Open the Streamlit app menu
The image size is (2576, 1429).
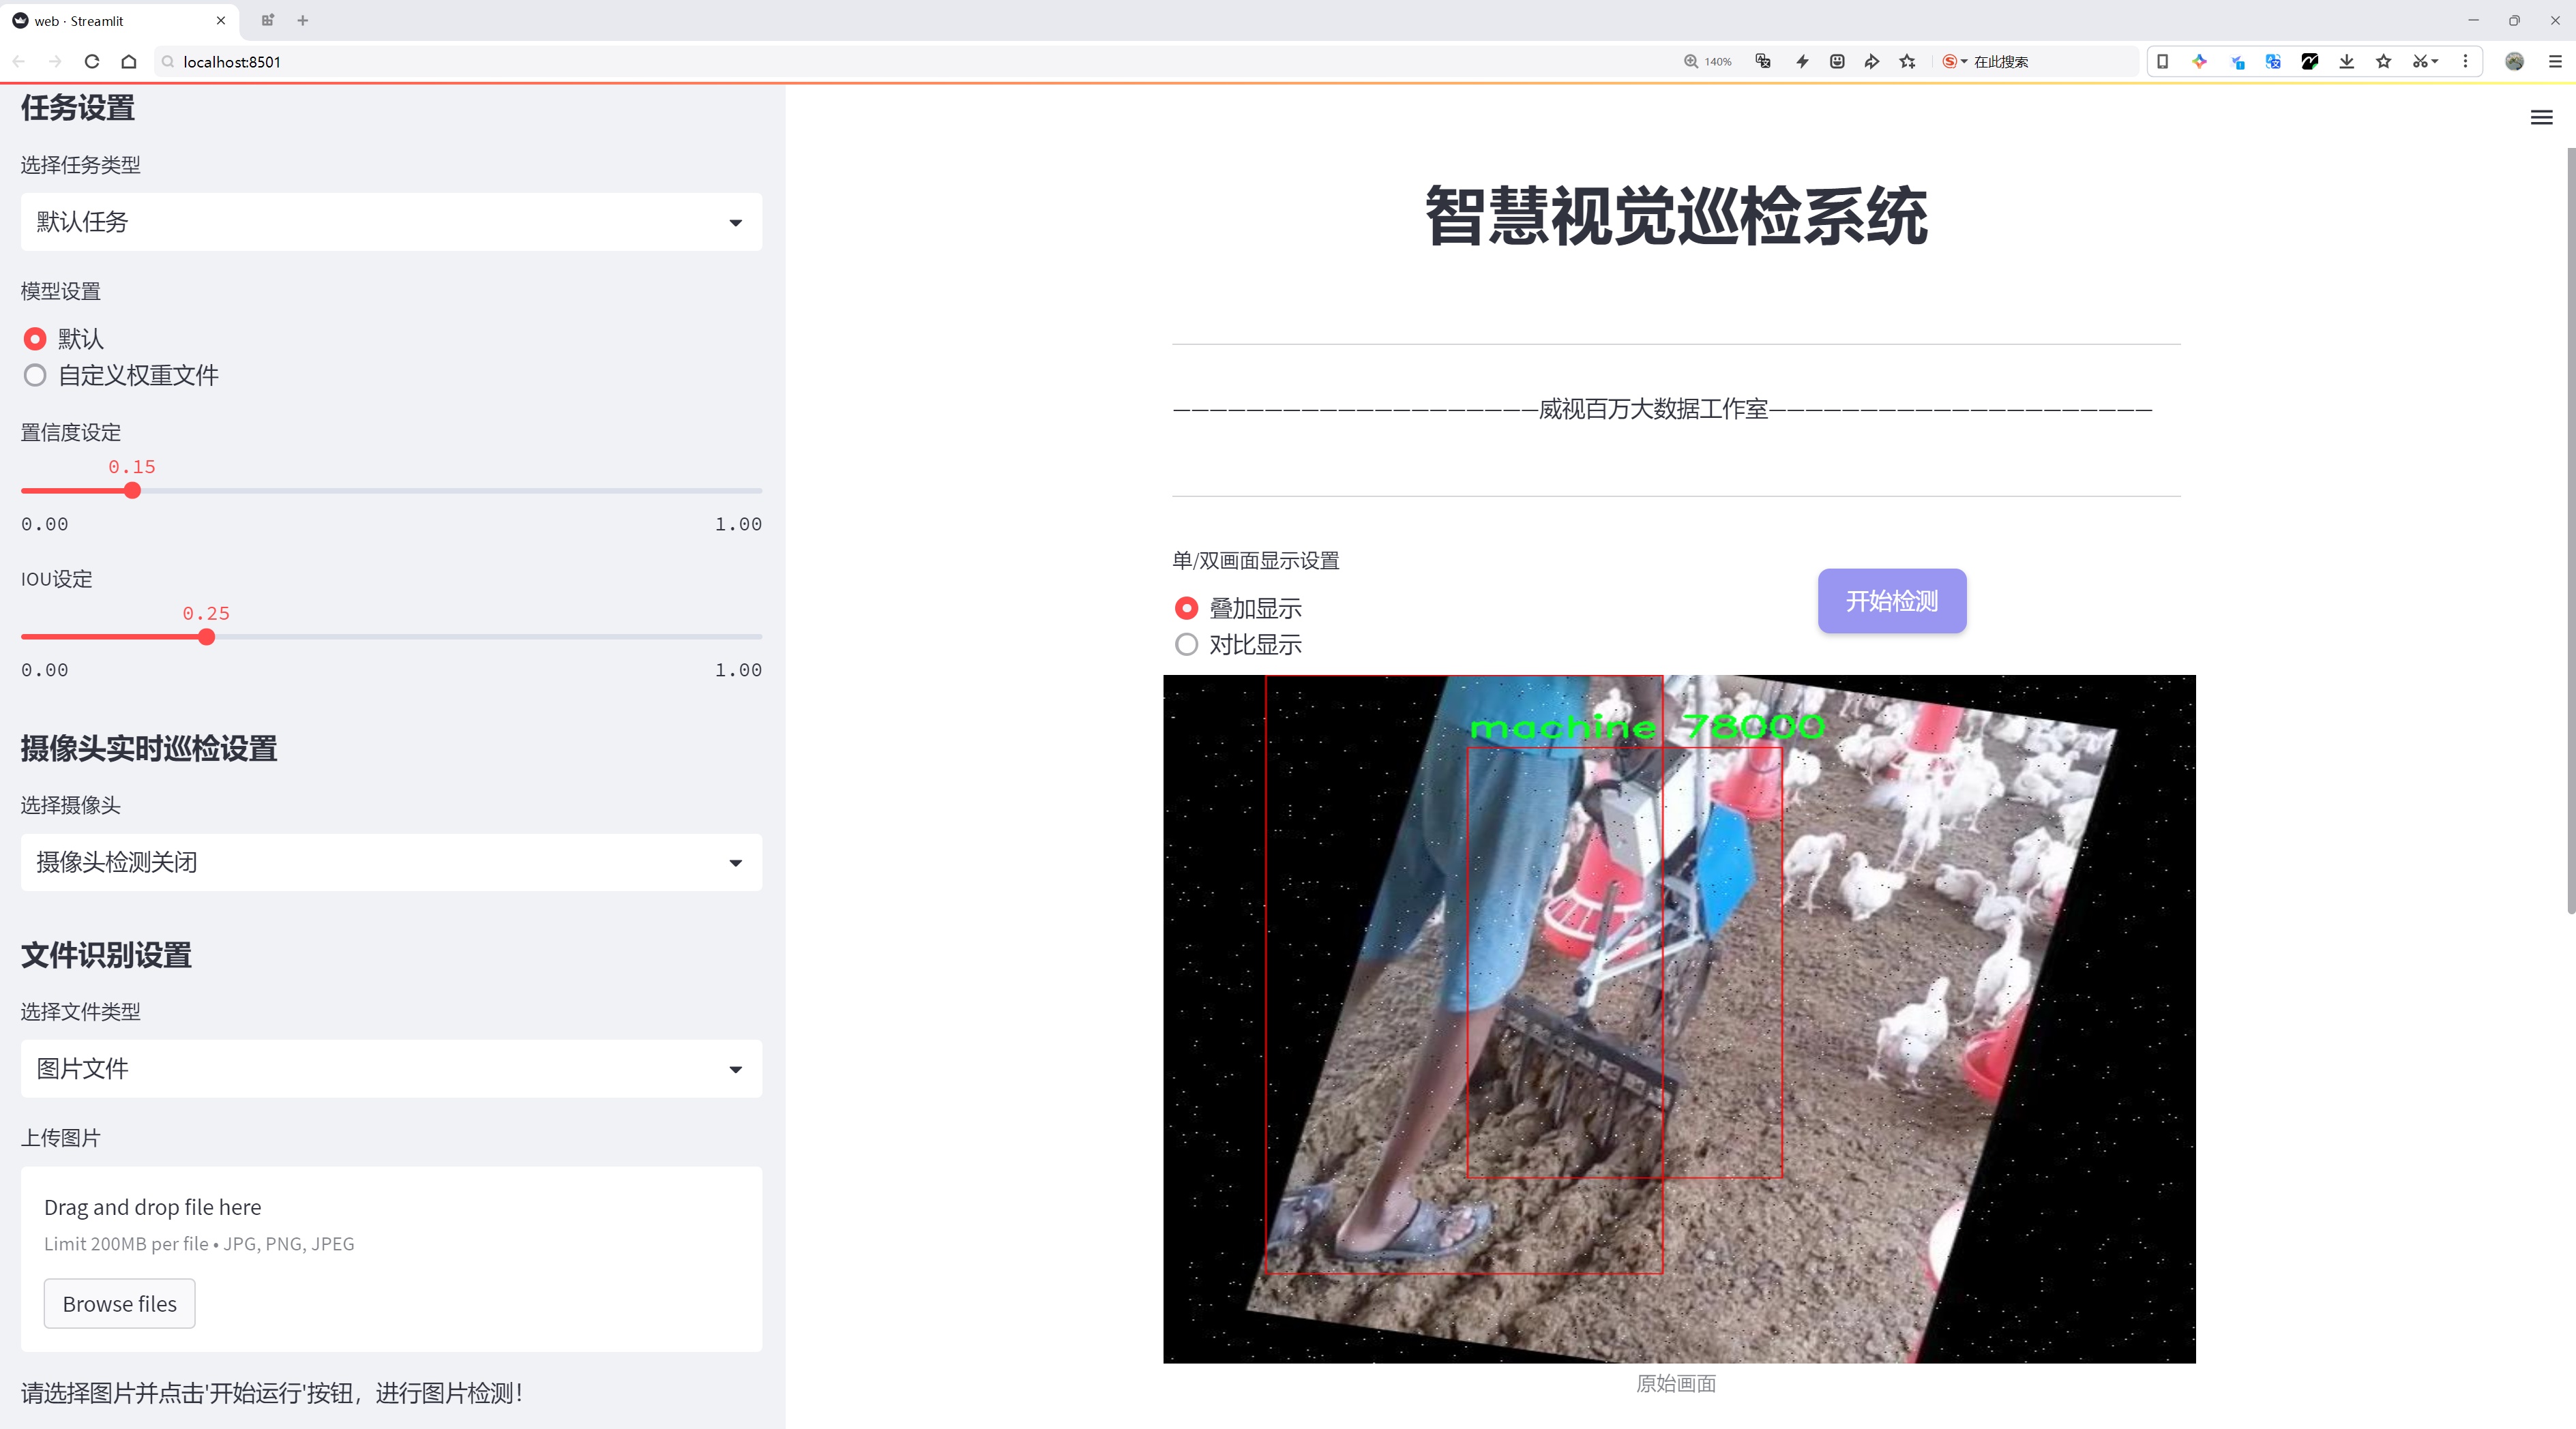tap(2541, 117)
